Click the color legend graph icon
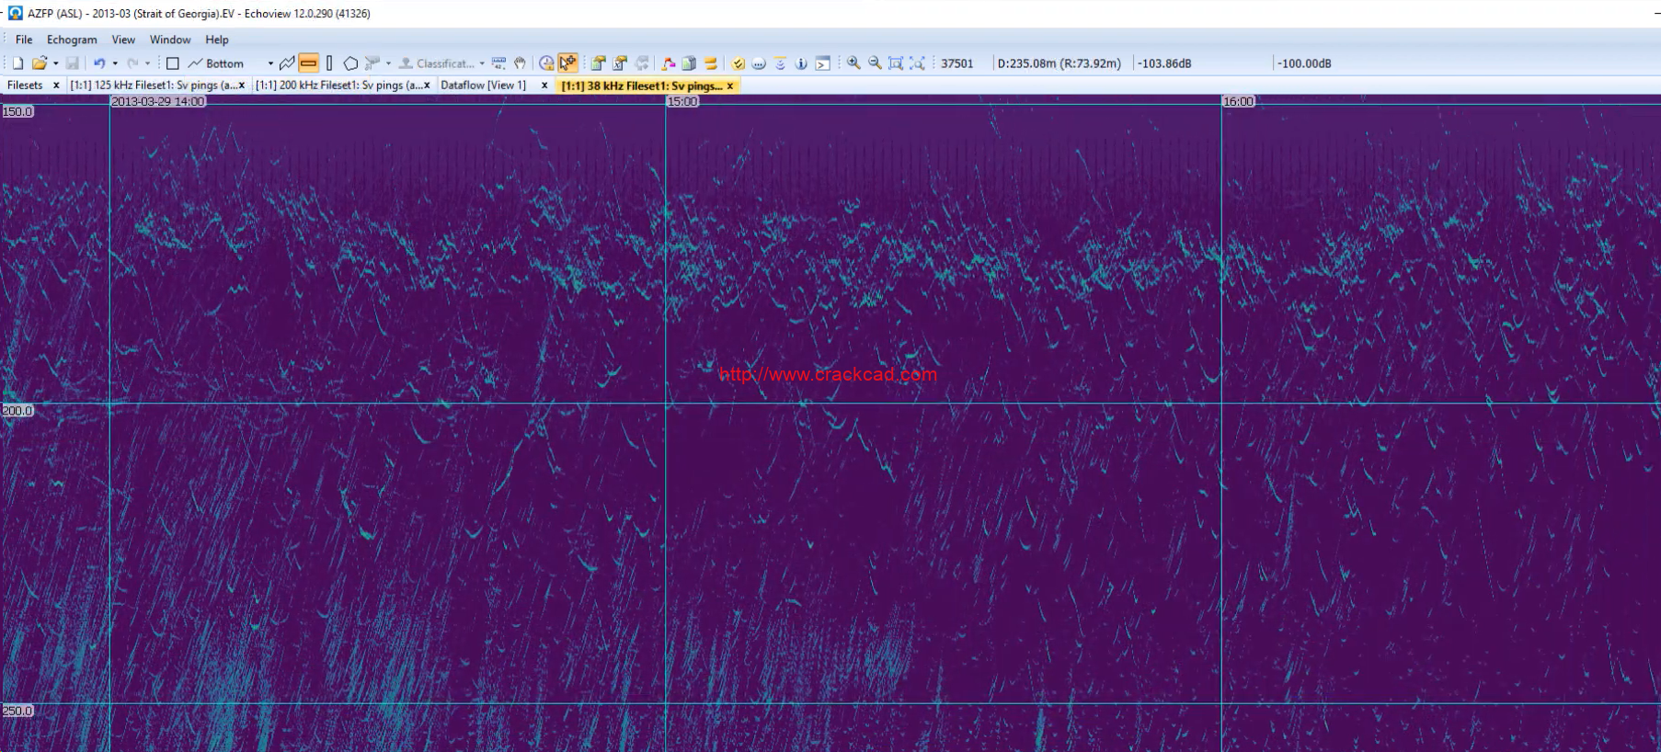Viewport: 1661px width, 752px height. pos(669,63)
